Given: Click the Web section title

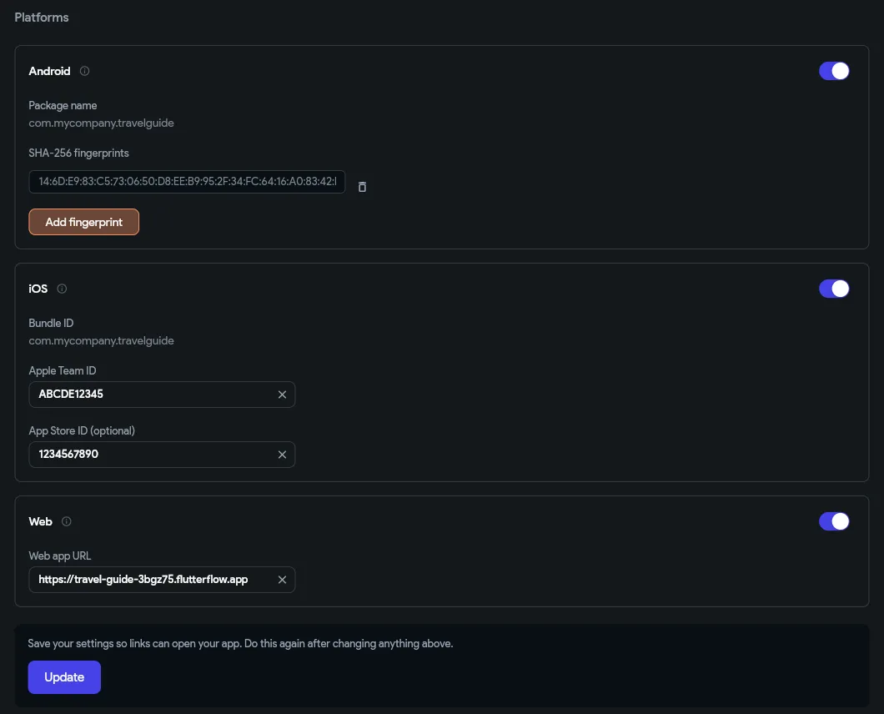Looking at the screenshot, I should pyautogui.click(x=41, y=521).
